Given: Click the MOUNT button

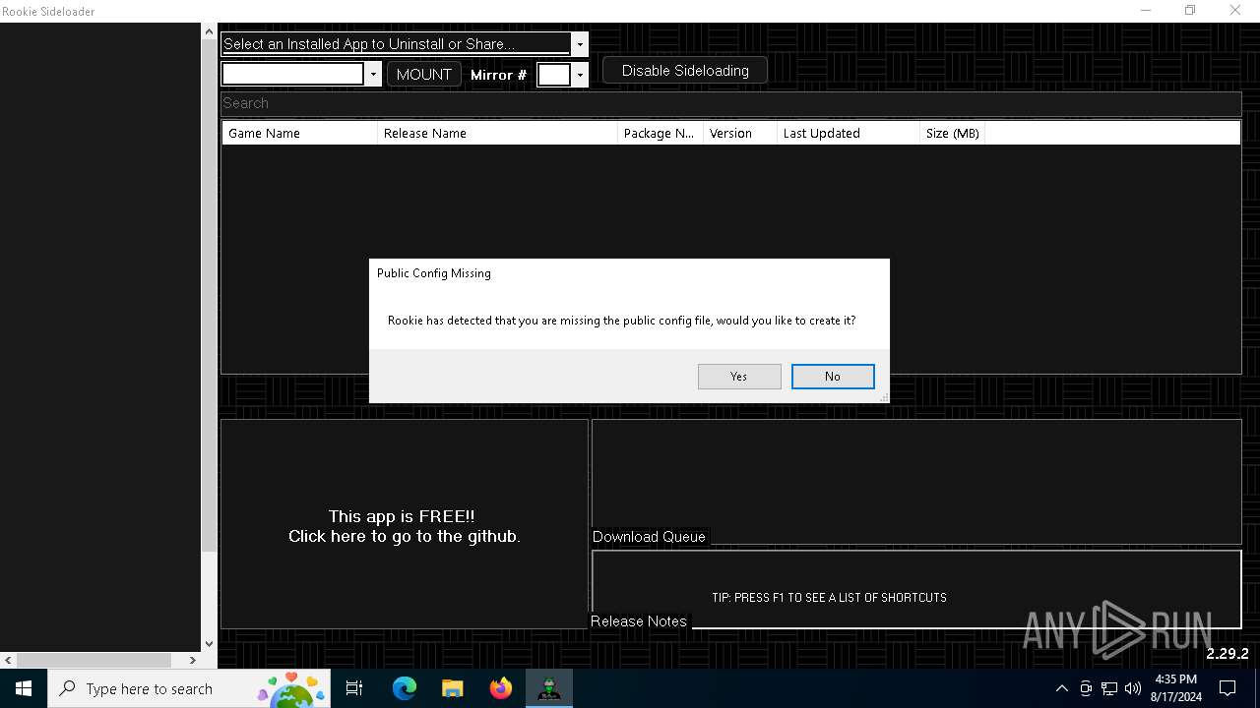Looking at the screenshot, I should point(424,75).
